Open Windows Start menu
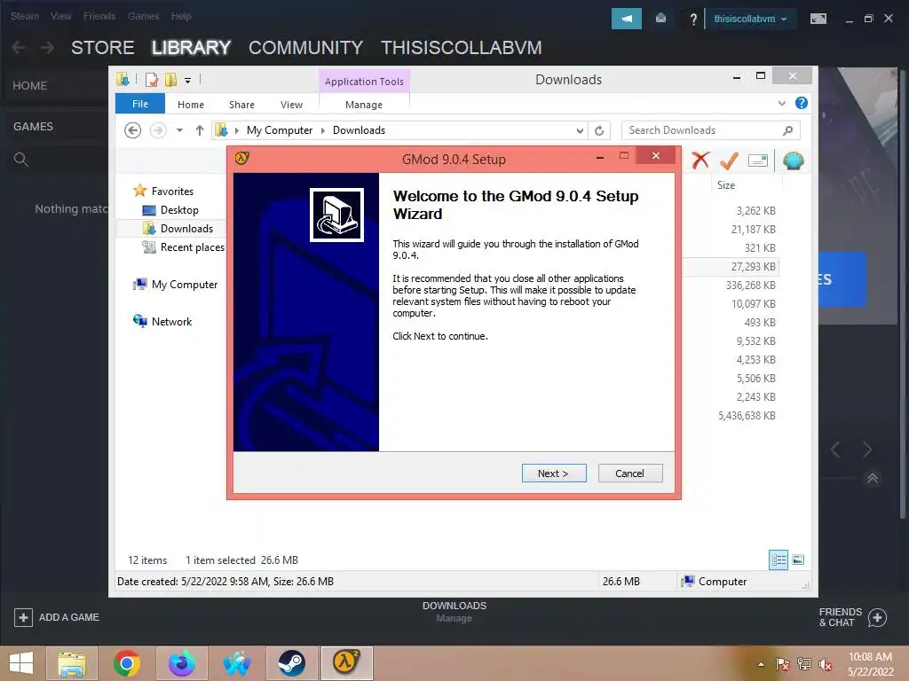The height and width of the screenshot is (681, 909). tap(21, 663)
